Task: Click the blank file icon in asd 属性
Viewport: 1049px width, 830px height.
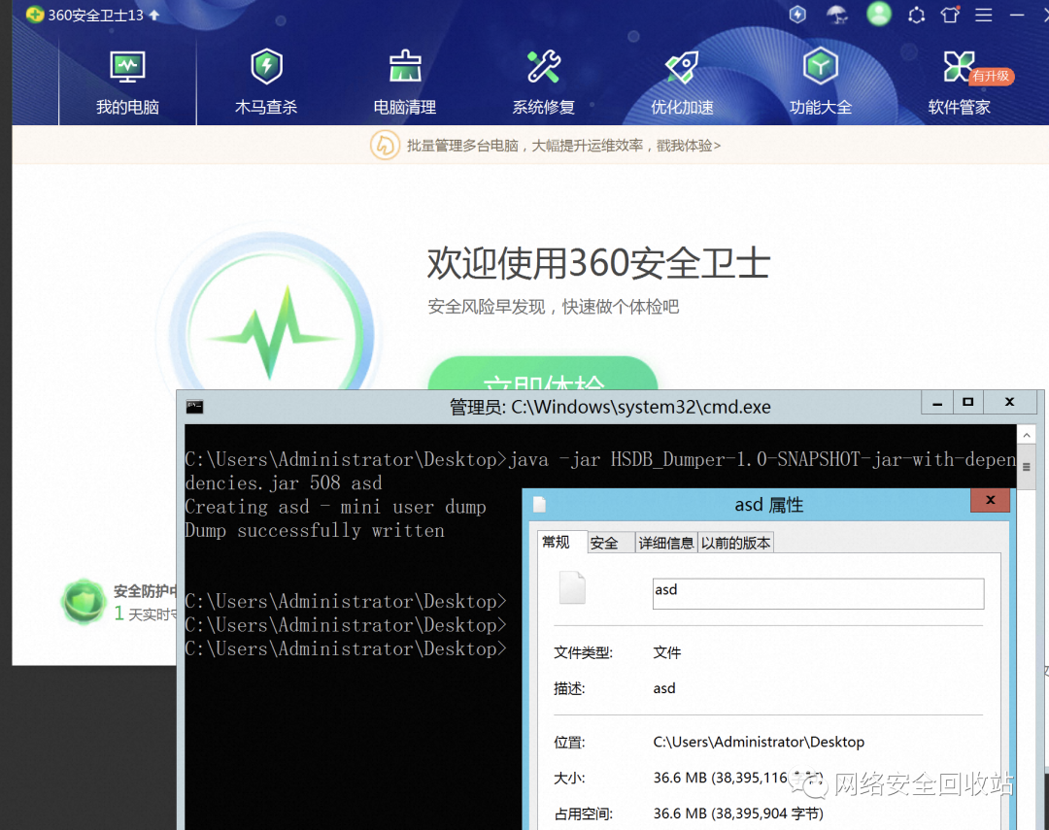Action: point(572,588)
